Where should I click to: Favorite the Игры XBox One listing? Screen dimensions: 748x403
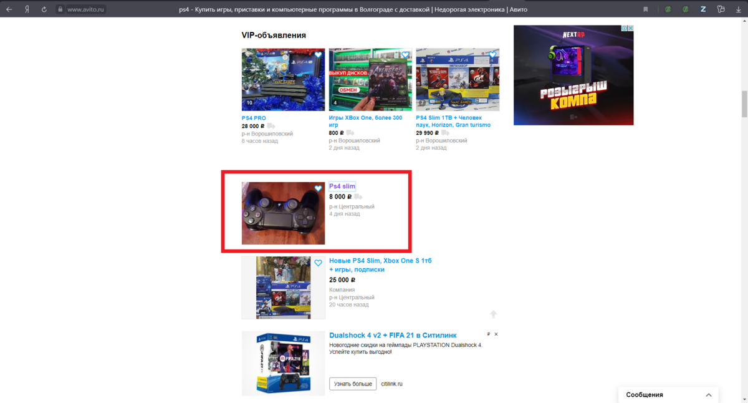coord(405,55)
